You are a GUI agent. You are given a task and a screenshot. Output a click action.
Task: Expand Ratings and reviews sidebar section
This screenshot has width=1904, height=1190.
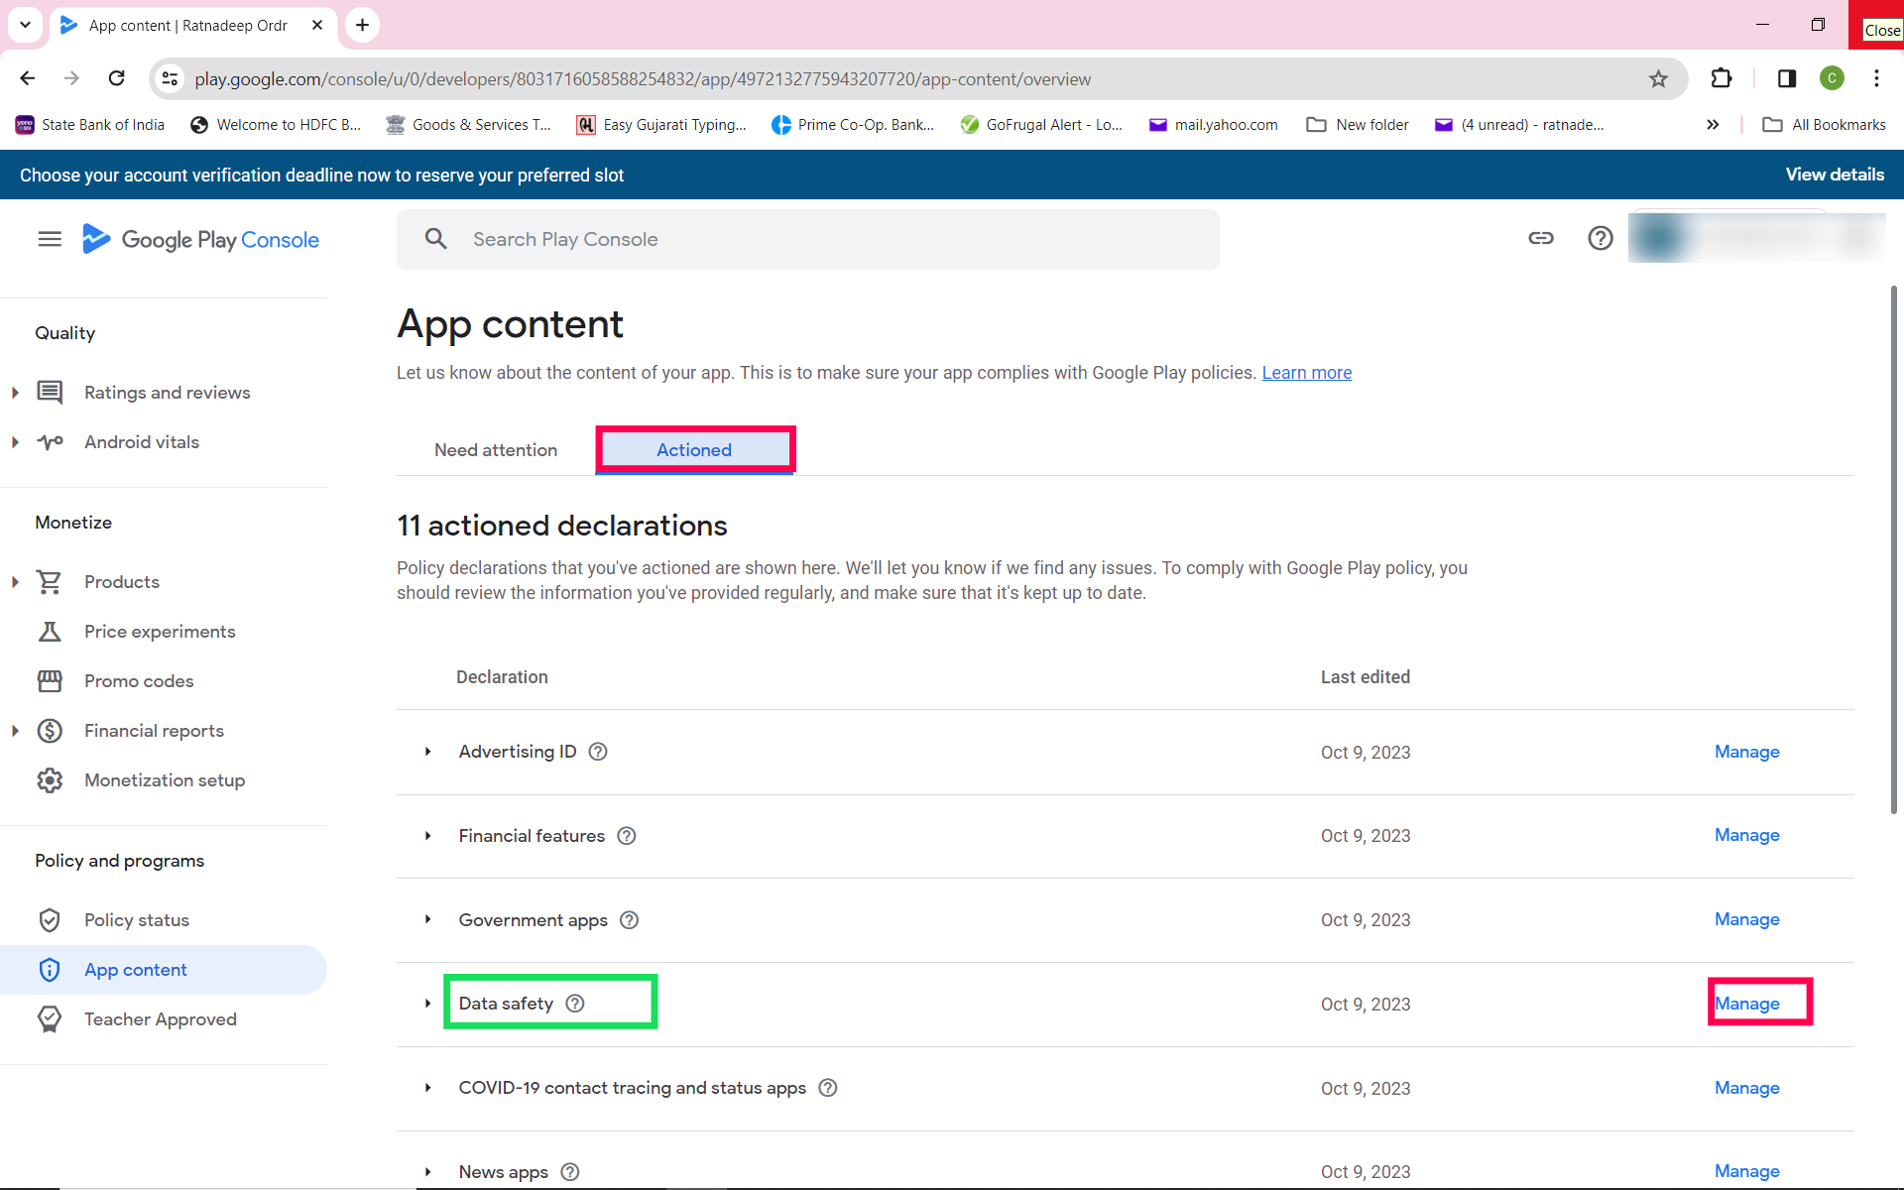click(x=16, y=393)
